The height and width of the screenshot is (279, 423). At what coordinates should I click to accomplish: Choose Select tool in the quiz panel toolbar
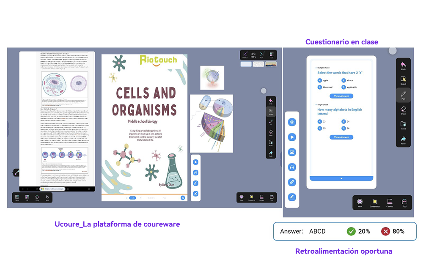point(403,80)
